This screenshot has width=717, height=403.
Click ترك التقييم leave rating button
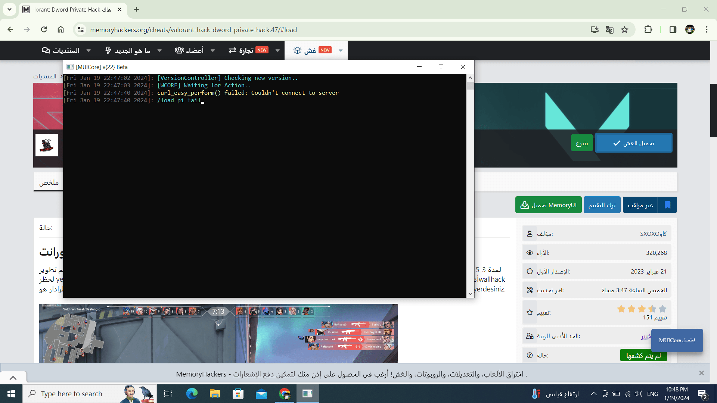tap(602, 205)
